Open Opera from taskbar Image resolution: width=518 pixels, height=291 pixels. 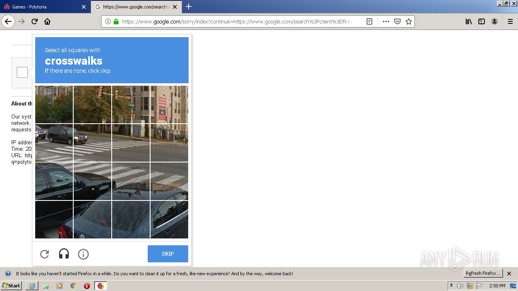tap(87, 286)
